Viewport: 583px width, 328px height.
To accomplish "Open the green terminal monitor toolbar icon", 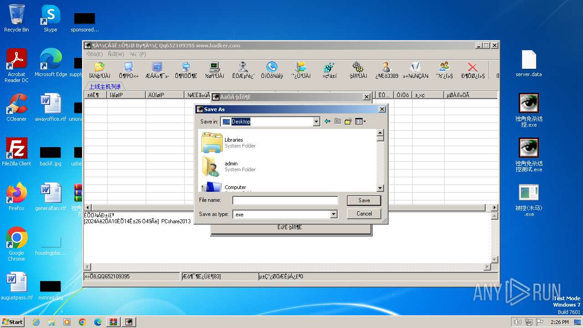I will pyautogui.click(x=215, y=70).
